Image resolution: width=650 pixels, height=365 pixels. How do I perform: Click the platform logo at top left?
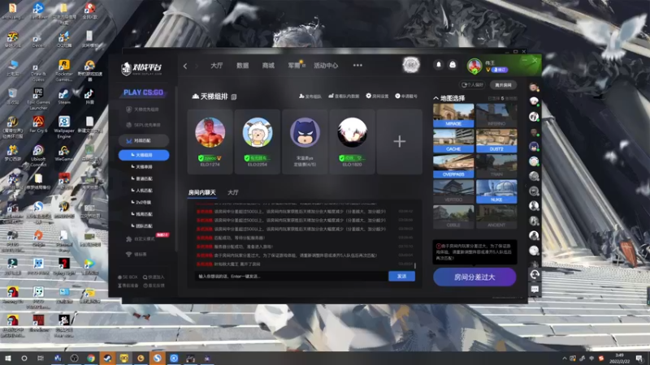click(141, 68)
